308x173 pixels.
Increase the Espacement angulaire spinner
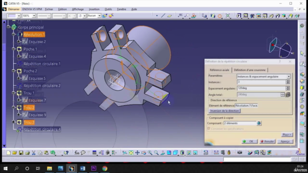tap(288, 87)
